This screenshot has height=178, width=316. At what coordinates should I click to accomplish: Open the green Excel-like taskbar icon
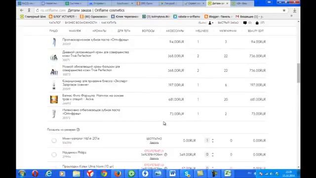[228, 174]
